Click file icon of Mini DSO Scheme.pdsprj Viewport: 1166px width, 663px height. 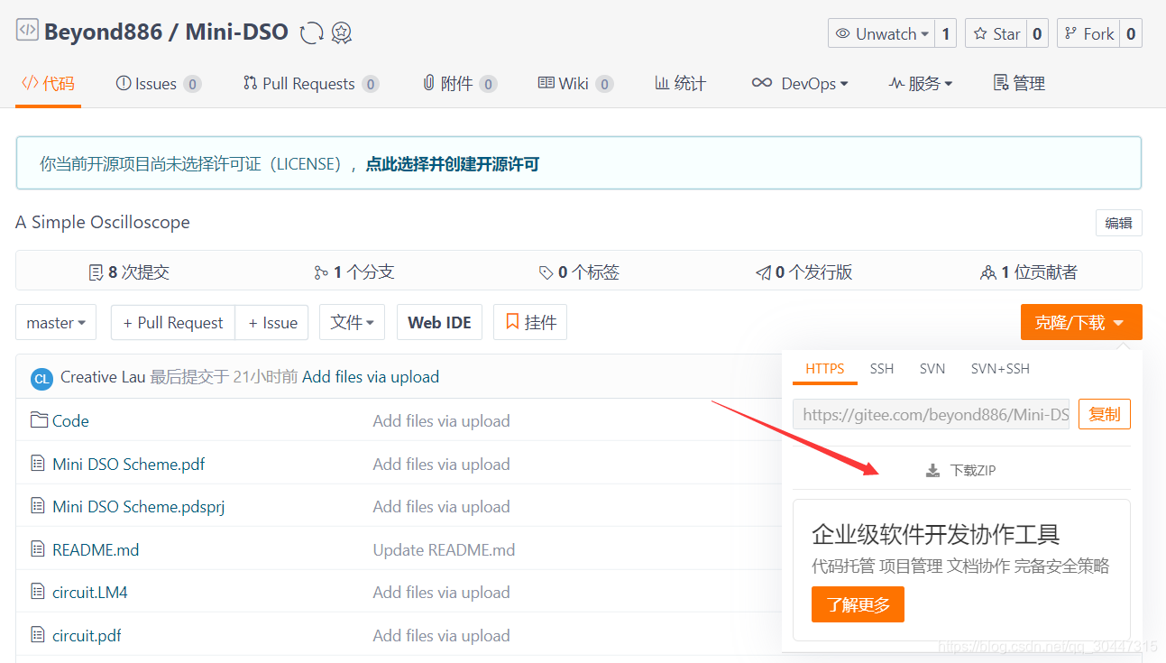[x=38, y=506]
